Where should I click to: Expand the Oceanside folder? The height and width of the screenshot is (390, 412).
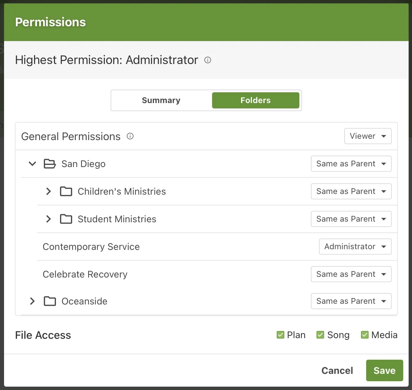[x=32, y=301]
